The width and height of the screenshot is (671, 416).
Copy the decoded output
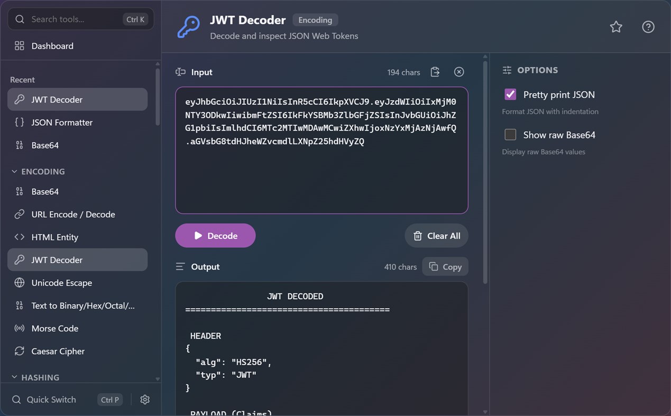coord(445,267)
